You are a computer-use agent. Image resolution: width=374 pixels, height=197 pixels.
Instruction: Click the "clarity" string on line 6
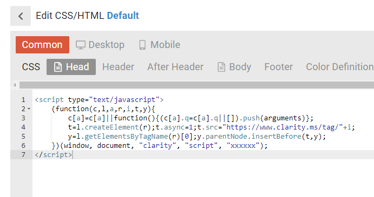click(158, 146)
